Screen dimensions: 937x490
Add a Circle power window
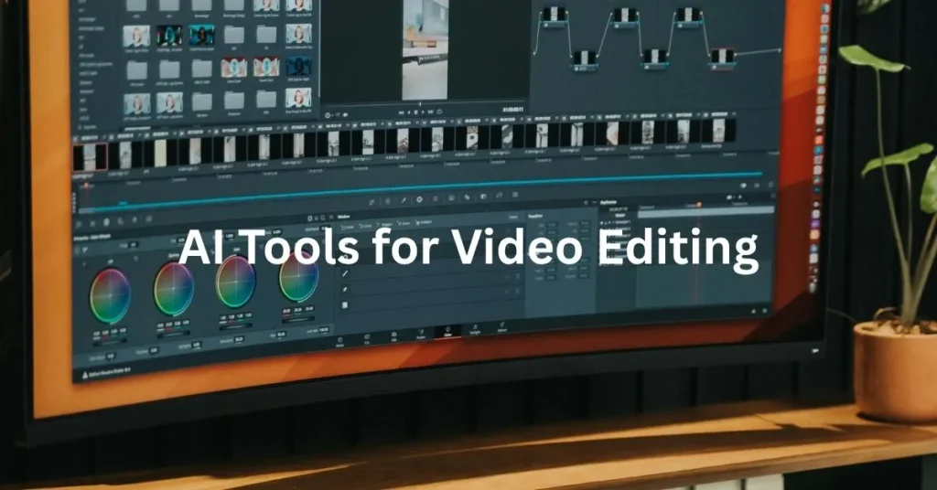click(x=366, y=226)
